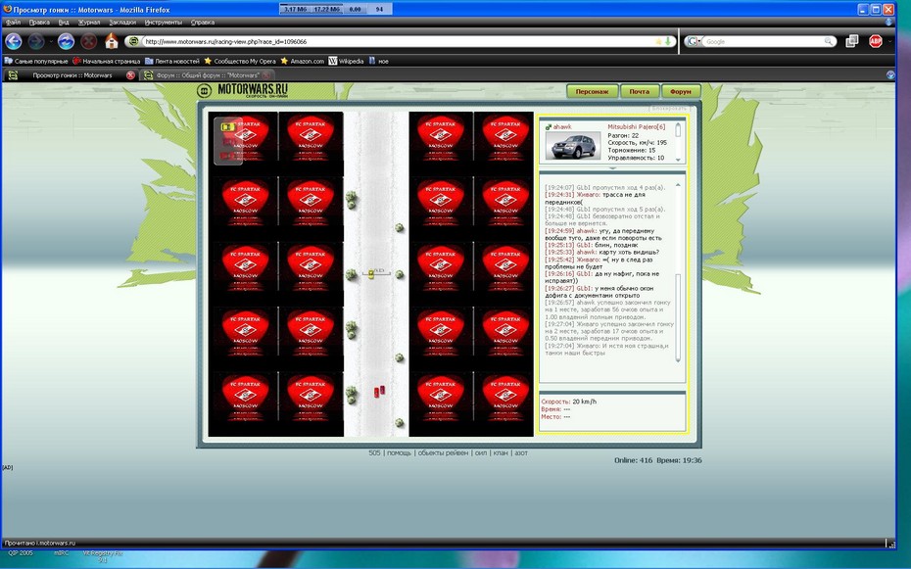Click the site identity icon in address bar
Viewport: 911px width, 569px height.
[x=133, y=41]
